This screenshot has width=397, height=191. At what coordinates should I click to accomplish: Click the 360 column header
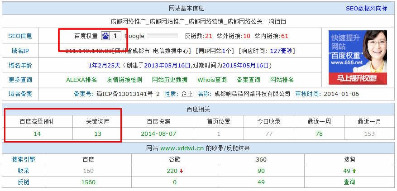(261, 160)
